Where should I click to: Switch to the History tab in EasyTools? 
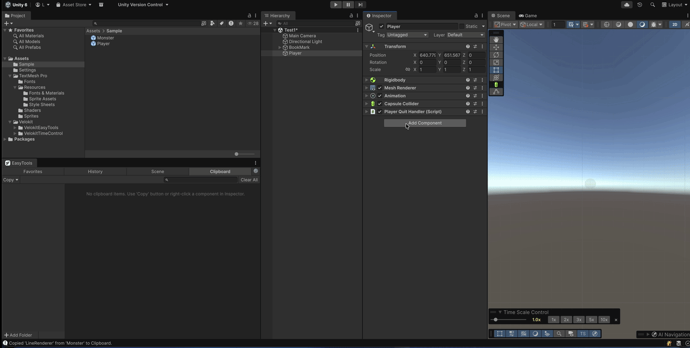point(95,171)
